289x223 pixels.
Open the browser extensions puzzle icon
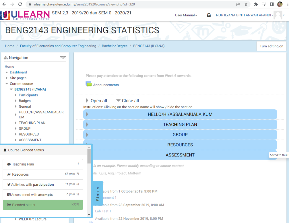[x=256, y=4]
